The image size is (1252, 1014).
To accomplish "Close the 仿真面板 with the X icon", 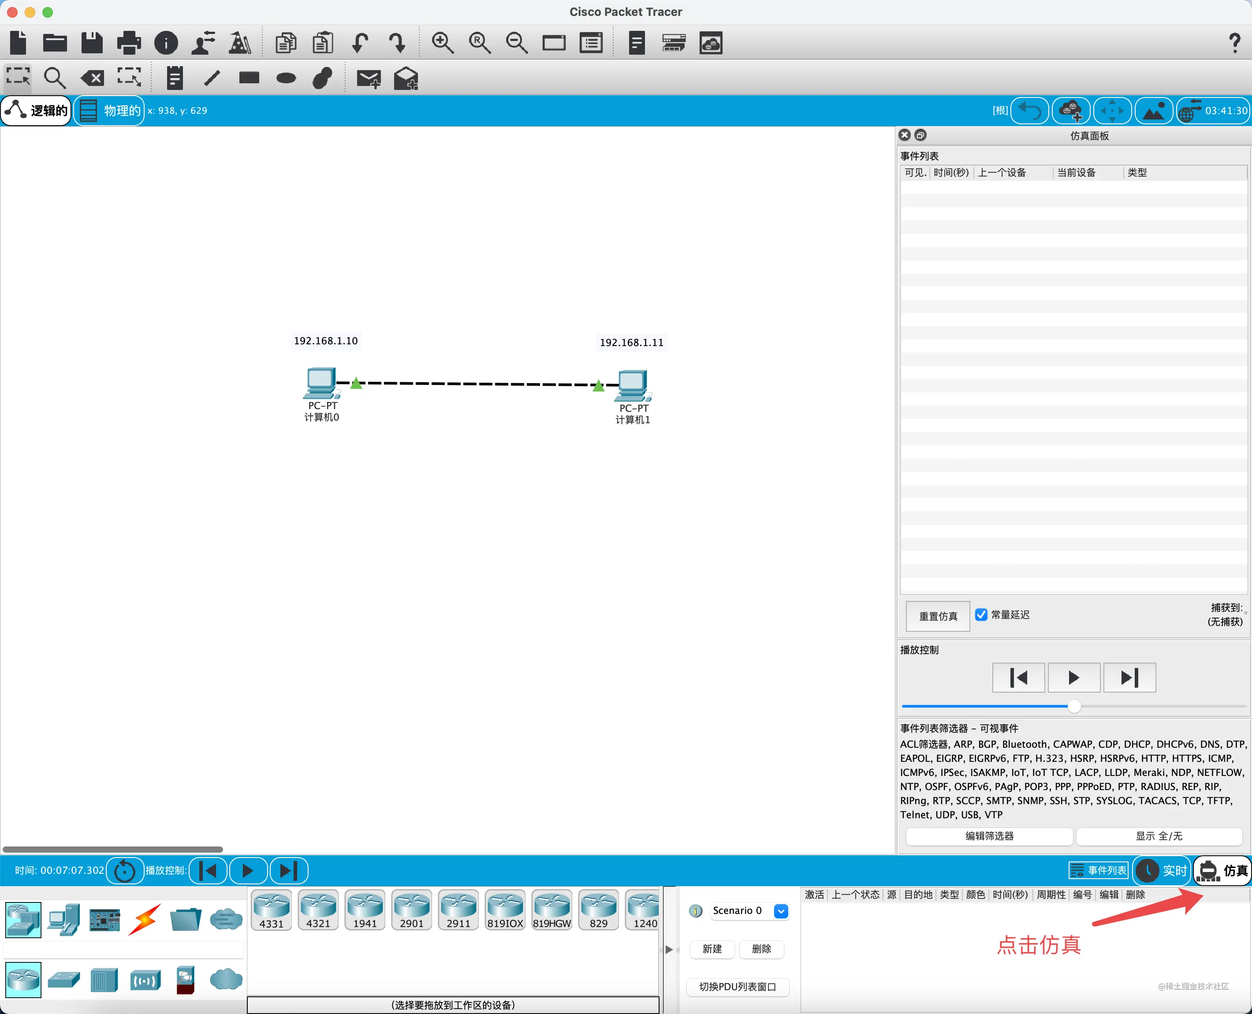I will [x=905, y=135].
